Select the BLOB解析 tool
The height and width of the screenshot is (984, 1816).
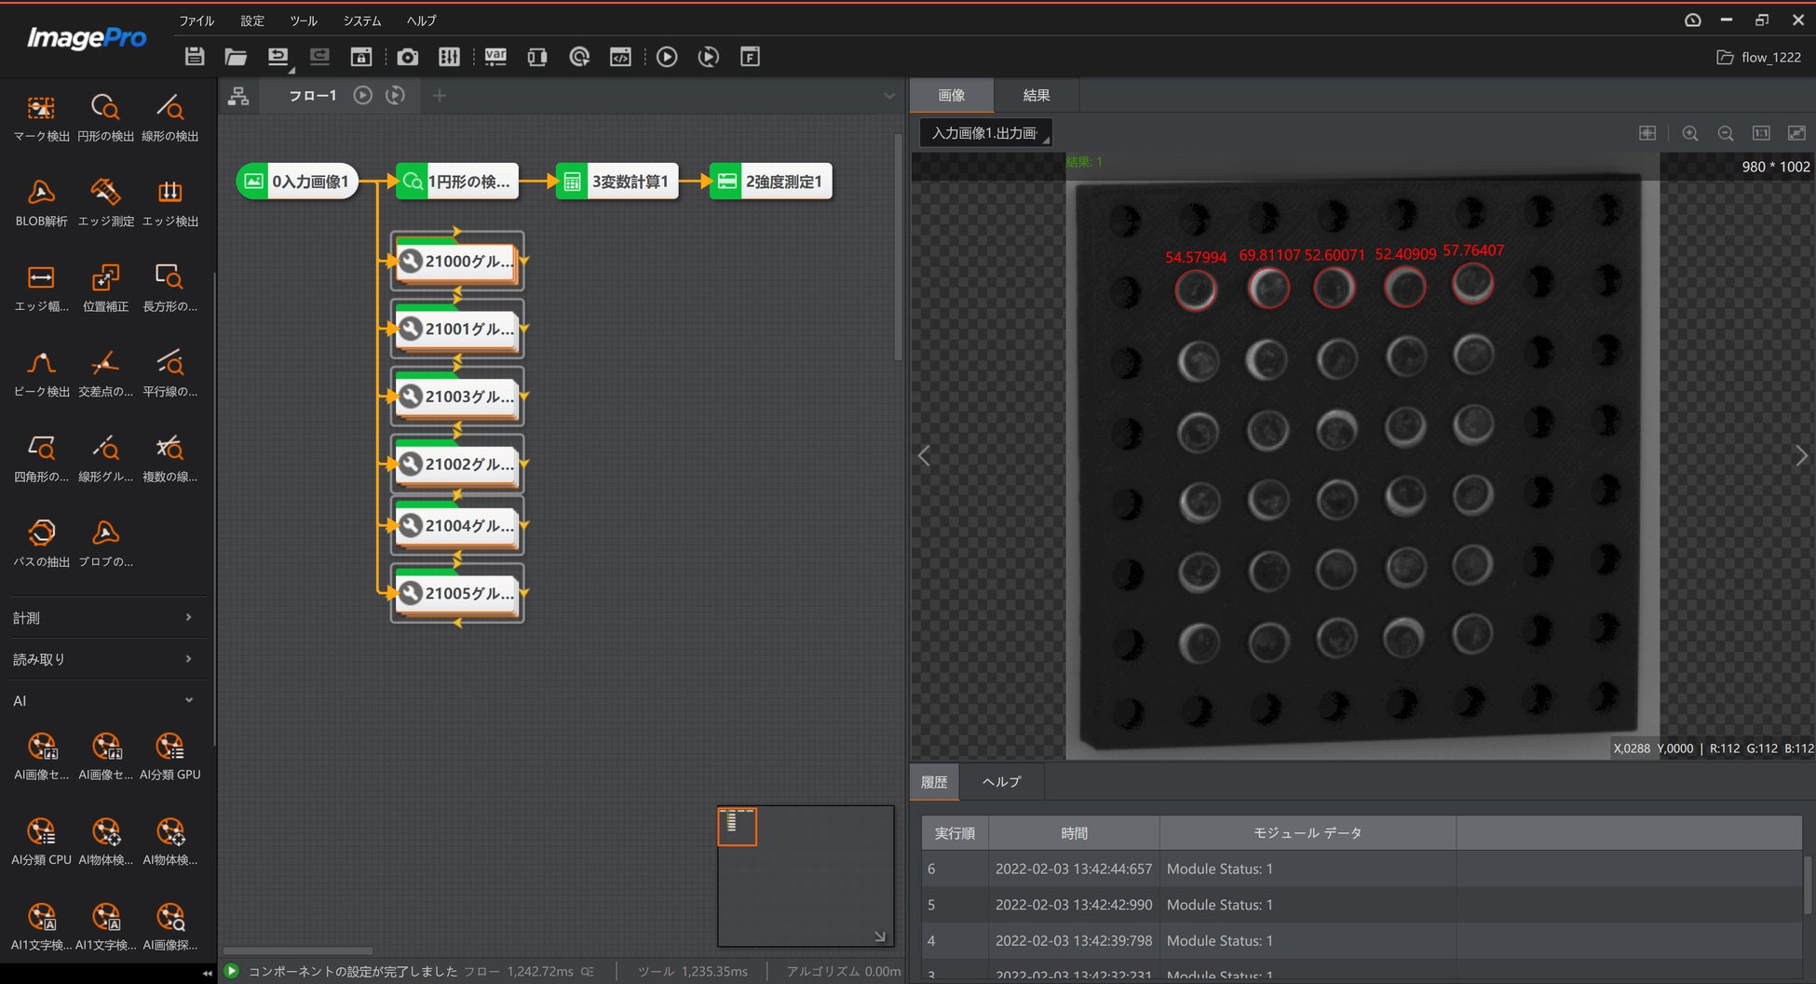41,203
